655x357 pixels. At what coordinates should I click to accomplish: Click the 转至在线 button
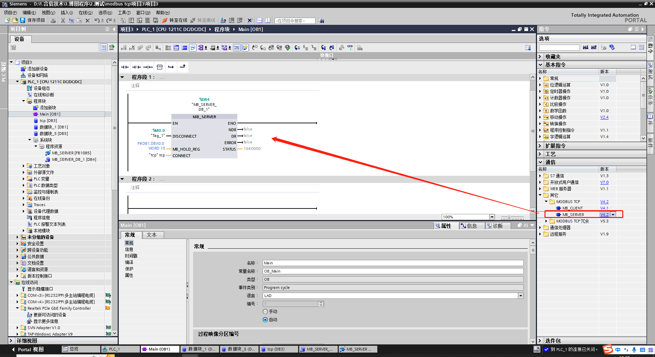175,20
